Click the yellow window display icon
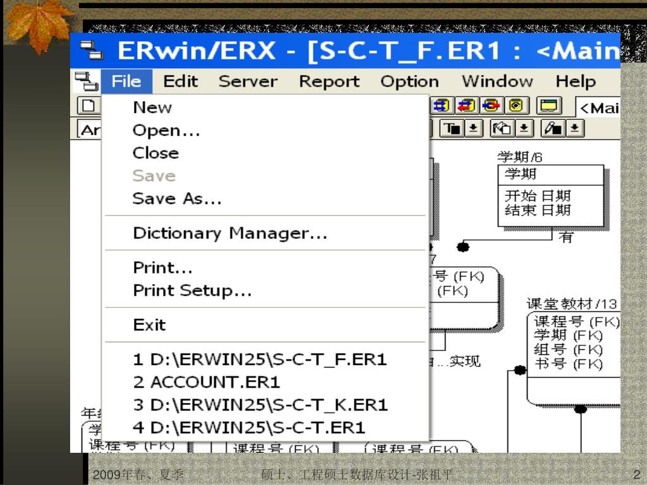The width and height of the screenshot is (647, 485). pos(549,106)
